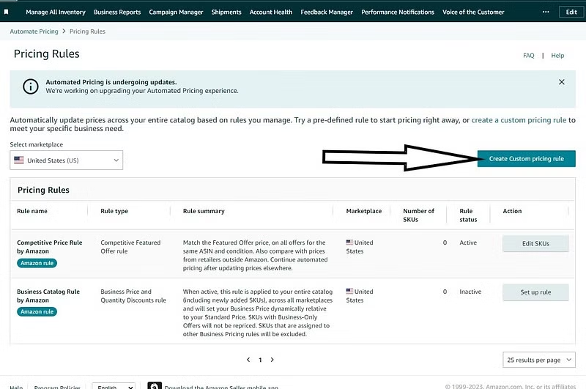Open Voice of the Customer
586x389 pixels.
pos(473,12)
